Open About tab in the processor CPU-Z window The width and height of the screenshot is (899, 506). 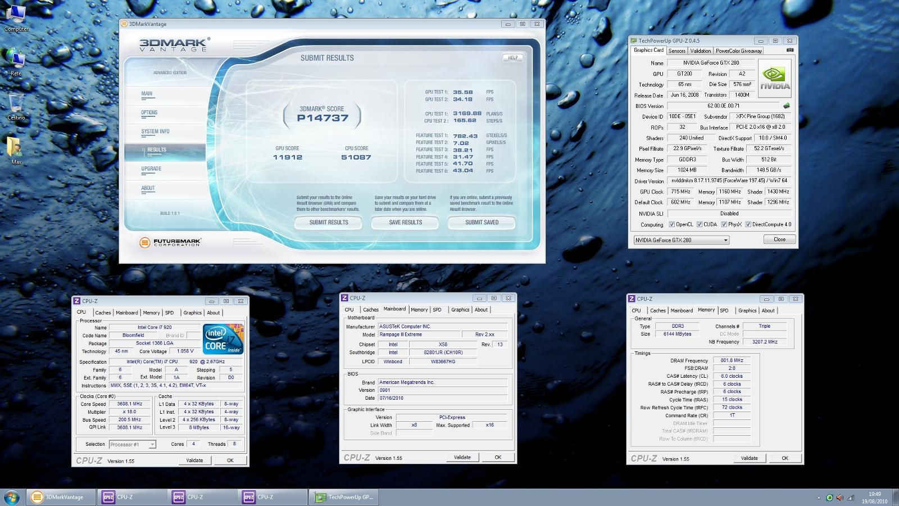214,313
